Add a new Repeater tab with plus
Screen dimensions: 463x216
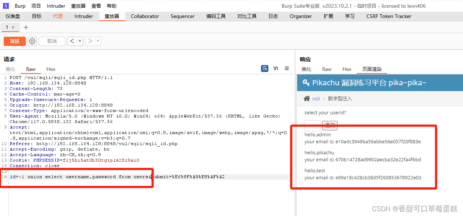[26, 28]
